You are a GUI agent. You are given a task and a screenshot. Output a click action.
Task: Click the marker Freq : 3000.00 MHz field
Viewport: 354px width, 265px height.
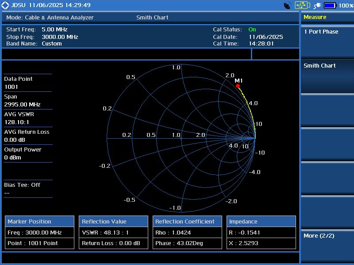[x=39, y=233]
